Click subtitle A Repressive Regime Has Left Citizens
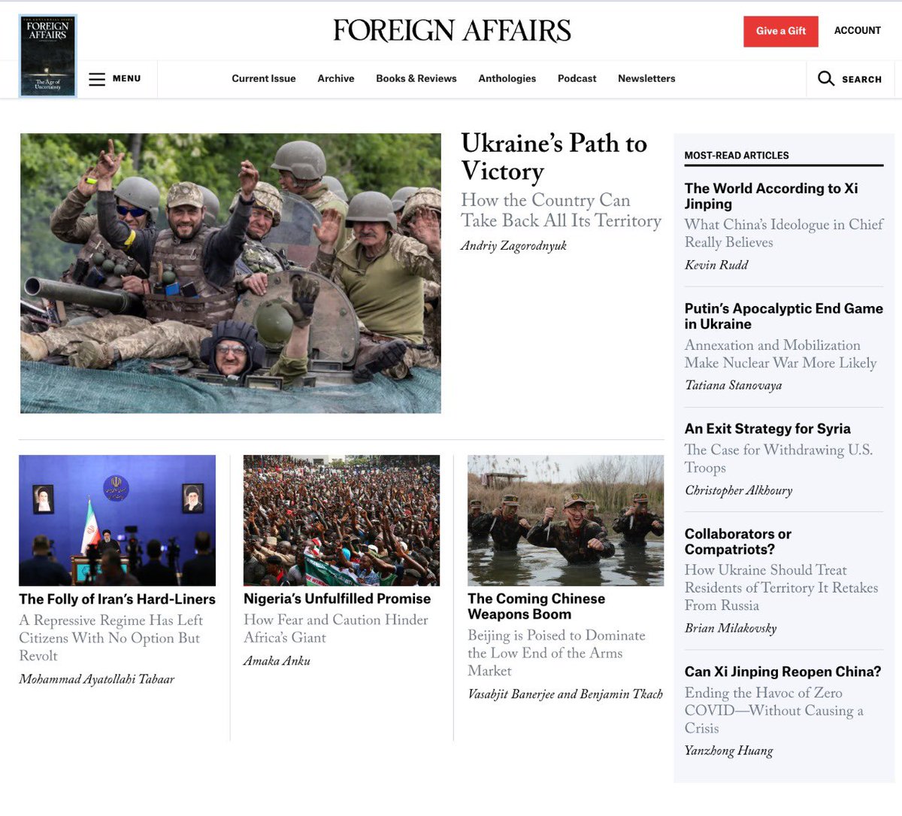This screenshot has width=902, height=816. [111, 638]
